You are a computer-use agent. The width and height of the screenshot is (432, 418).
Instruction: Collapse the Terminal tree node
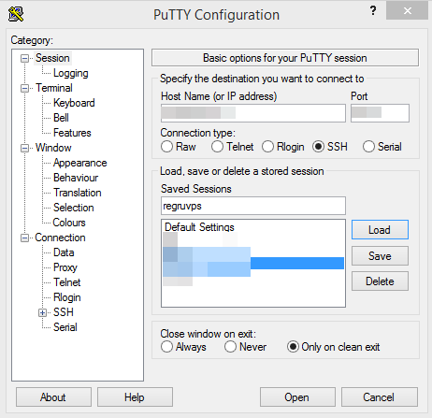pyautogui.click(x=24, y=88)
